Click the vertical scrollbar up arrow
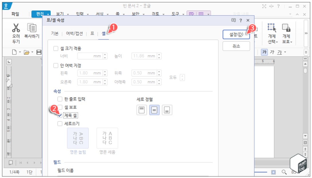Screen dimensions: 312x178 pos(305,64)
